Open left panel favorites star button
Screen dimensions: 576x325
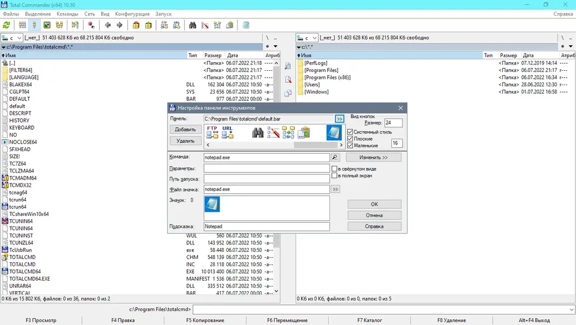(267, 47)
